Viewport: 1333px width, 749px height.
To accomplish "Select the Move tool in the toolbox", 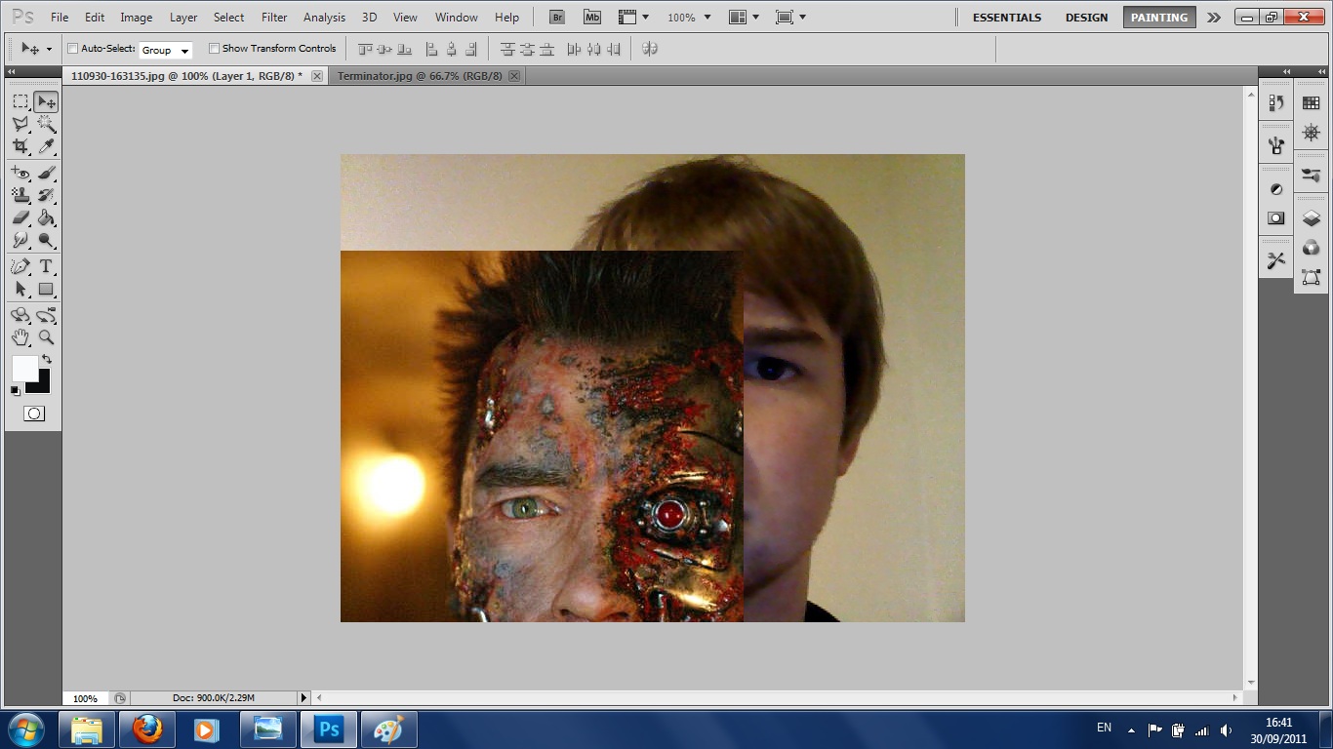I will tap(46, 101).
